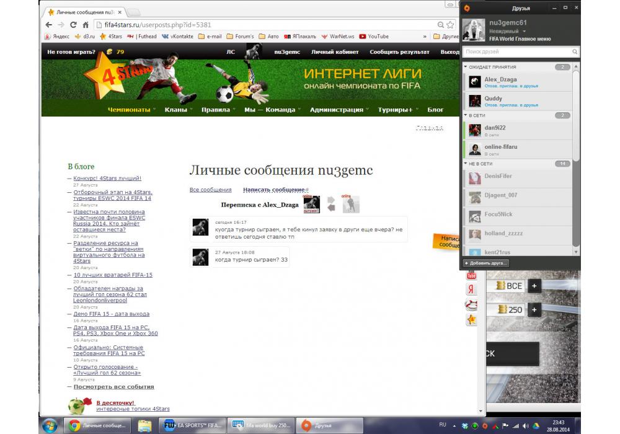The width and height of the screenshot is (620, 434).
Task: Open 'Все сообщения' link
Action: [210, 190]
